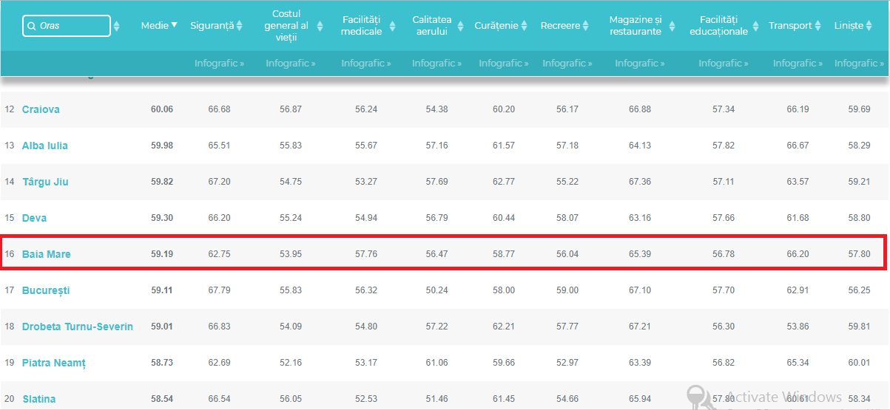890x410 pixels.
Task: Open Infografic link under Transport column
Action: [798, 64]
